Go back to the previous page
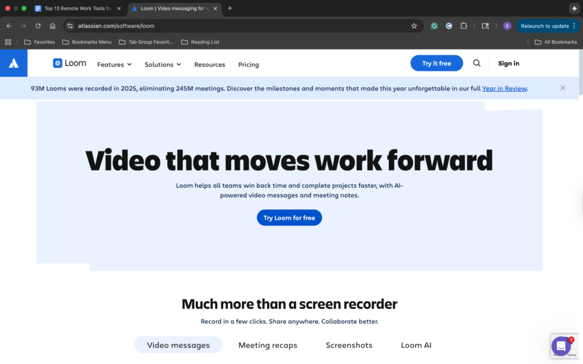Screen dimensions: 583x364 [9, 26]
